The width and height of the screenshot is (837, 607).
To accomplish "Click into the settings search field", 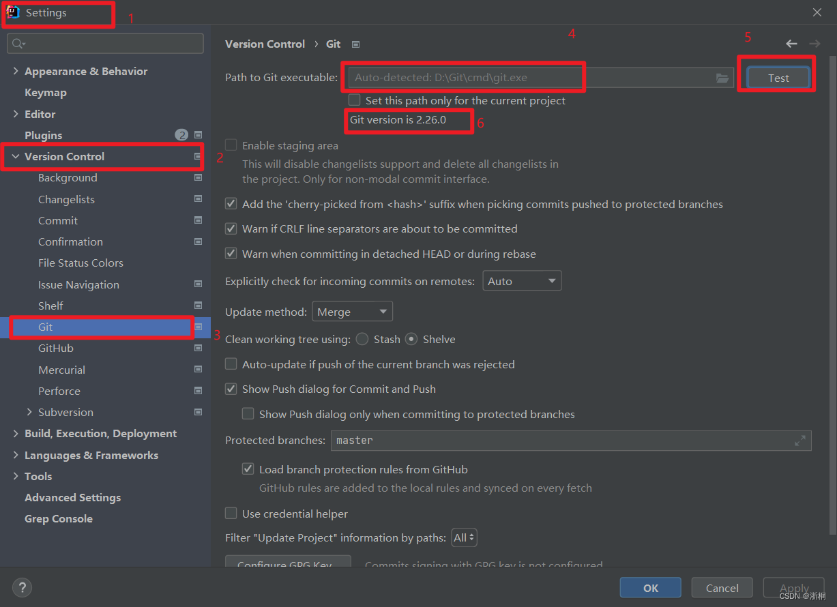I will (x=106, y=44).
